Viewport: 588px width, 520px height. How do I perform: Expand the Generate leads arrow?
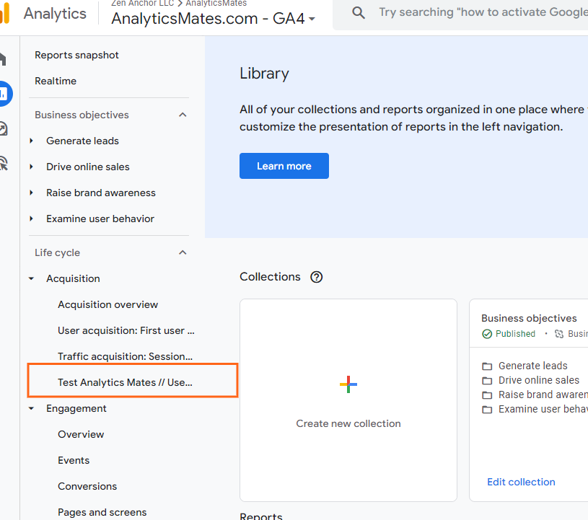click(x=32, y=141)
